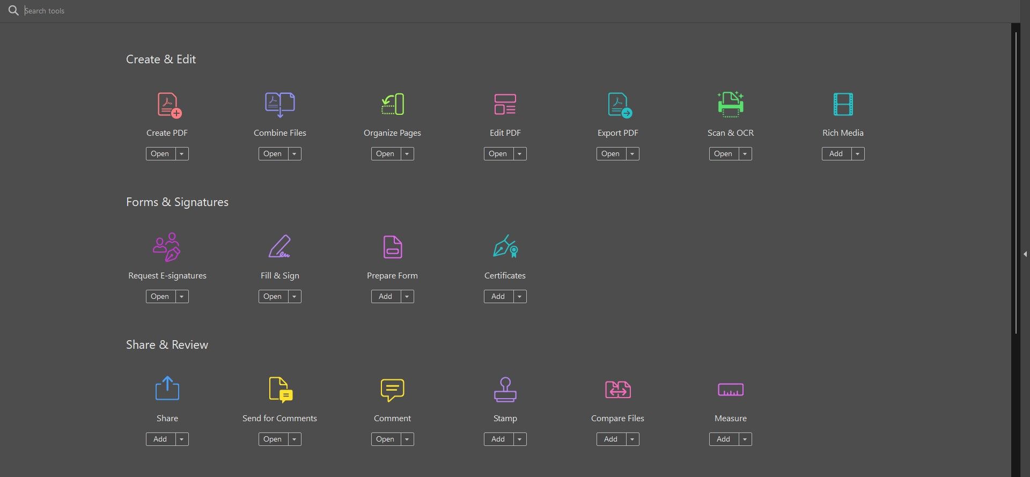Select the Combine Files icon
Image resolution: width=1030 pixels, height=477 pixels.
pyautogui.click(x=279, y=105)
